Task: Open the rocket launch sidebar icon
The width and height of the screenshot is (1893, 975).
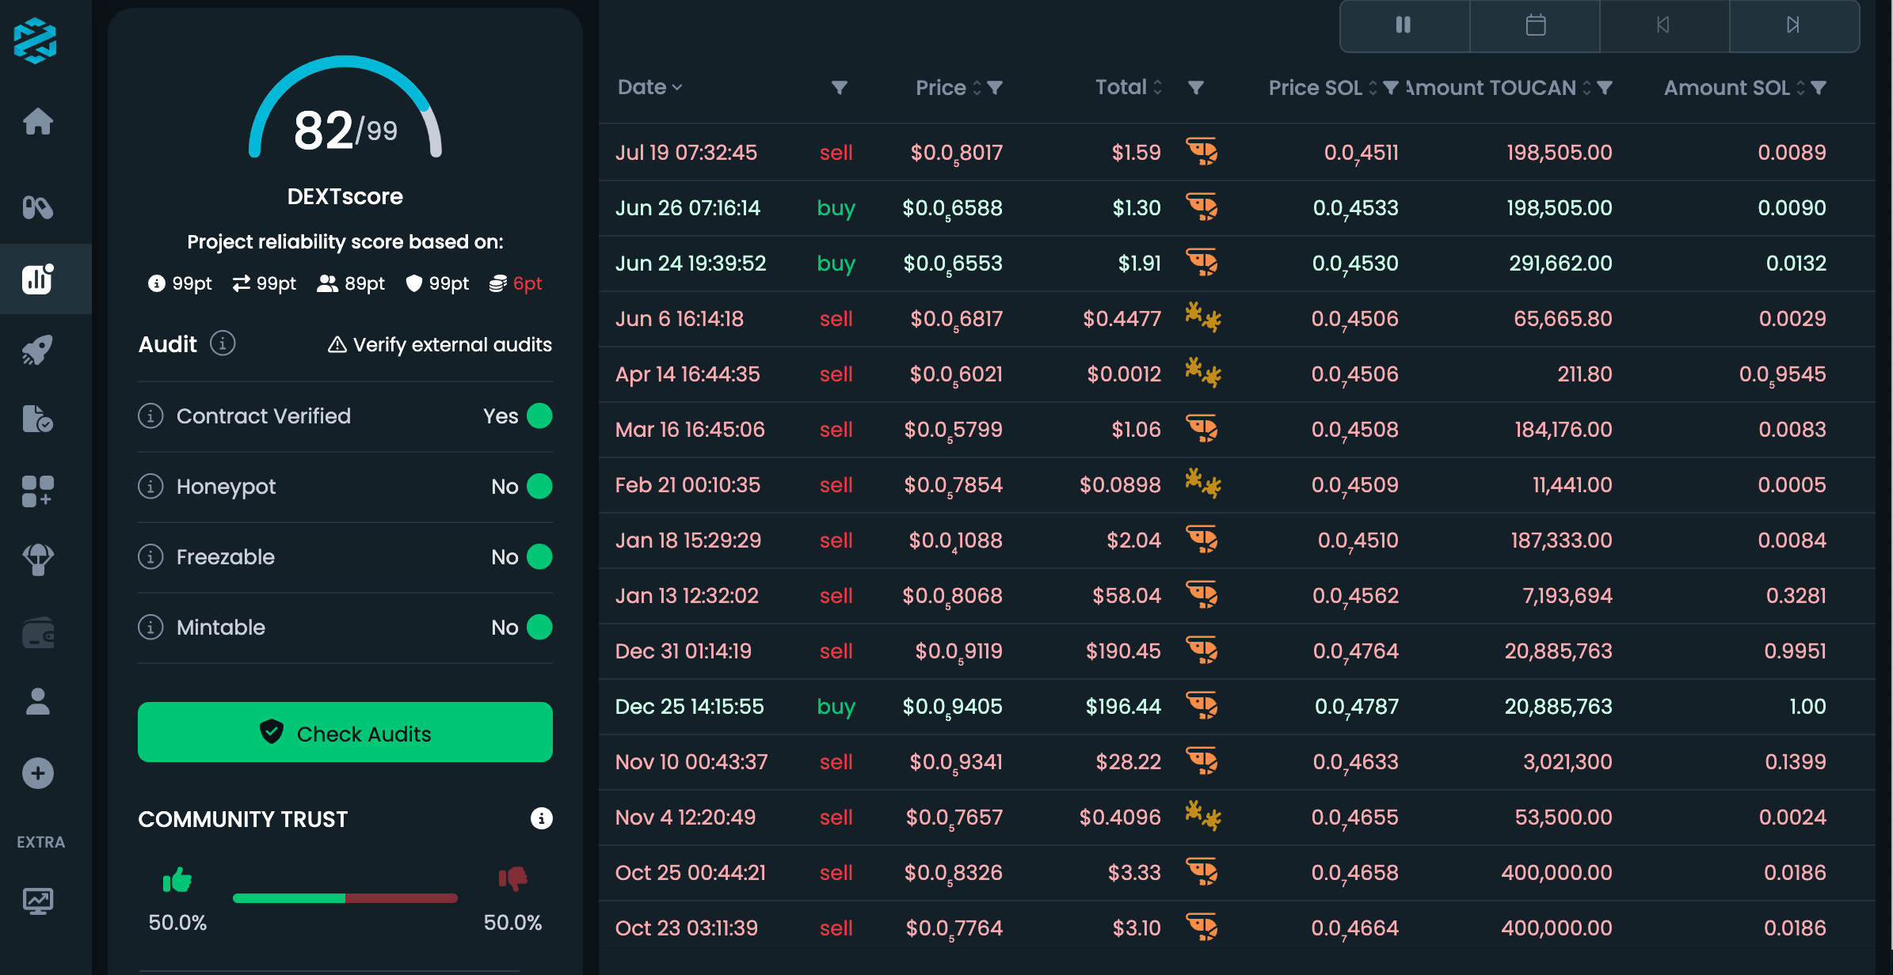Action: [x=38, y=349]
